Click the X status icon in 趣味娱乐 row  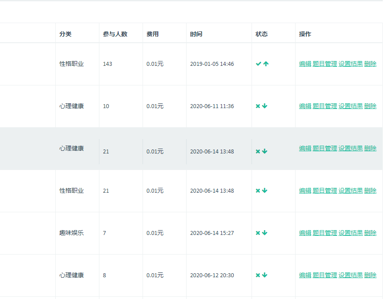click(x=258, y=233)
